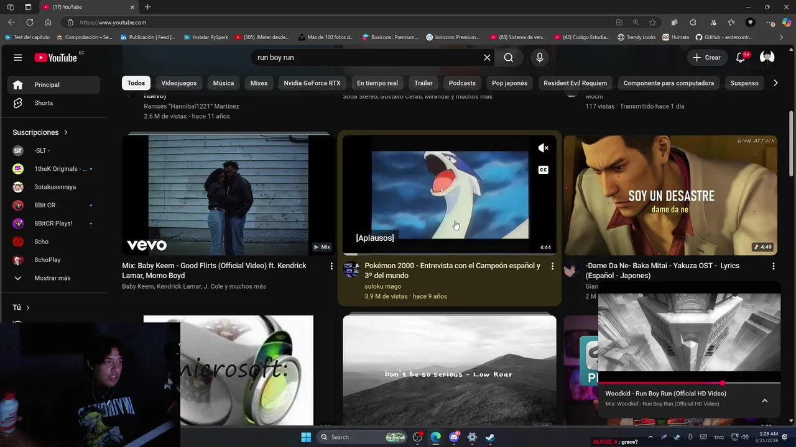Expand the Tú section in the sidebar
This screenshot has height=447, width=796.
tap(21, 307)
